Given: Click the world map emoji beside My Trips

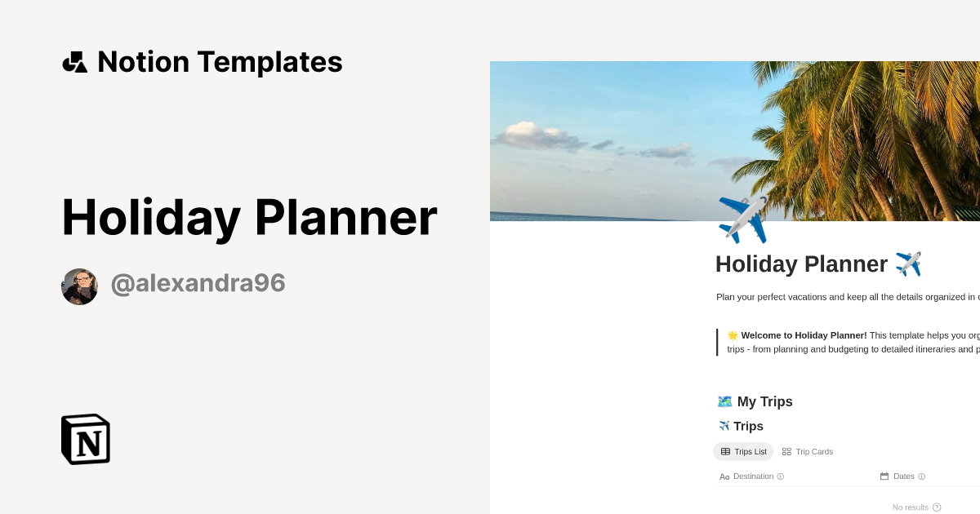Looking at the screenshot, I should point(724,401).
